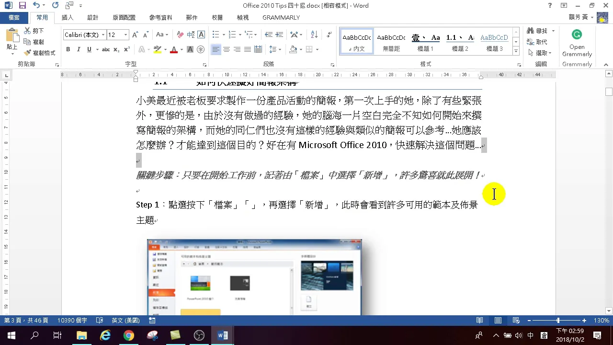This screenshot has height=345, width=613.
Task: Open the 檔案 file menu
Action: (x=14, y=17)
